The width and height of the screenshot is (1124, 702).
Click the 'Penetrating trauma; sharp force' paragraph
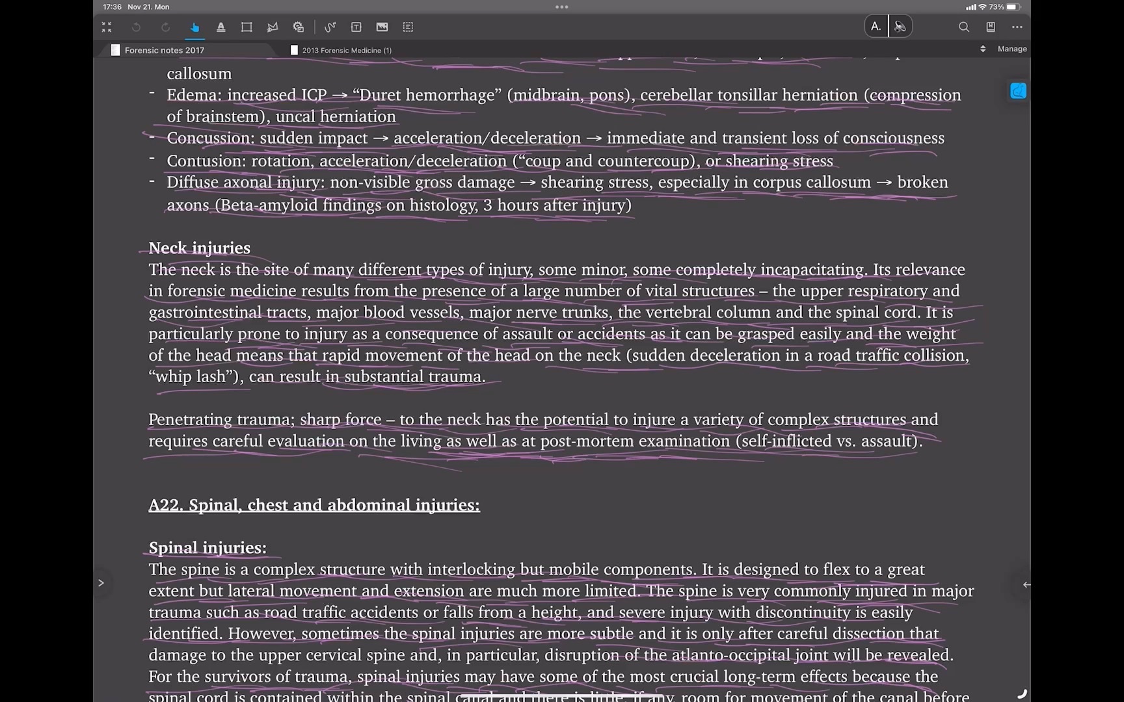click(543, 430)
